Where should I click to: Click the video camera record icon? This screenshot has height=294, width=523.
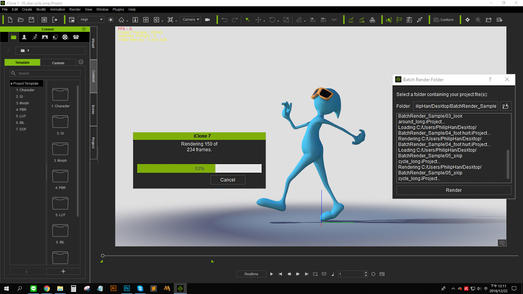207,20
